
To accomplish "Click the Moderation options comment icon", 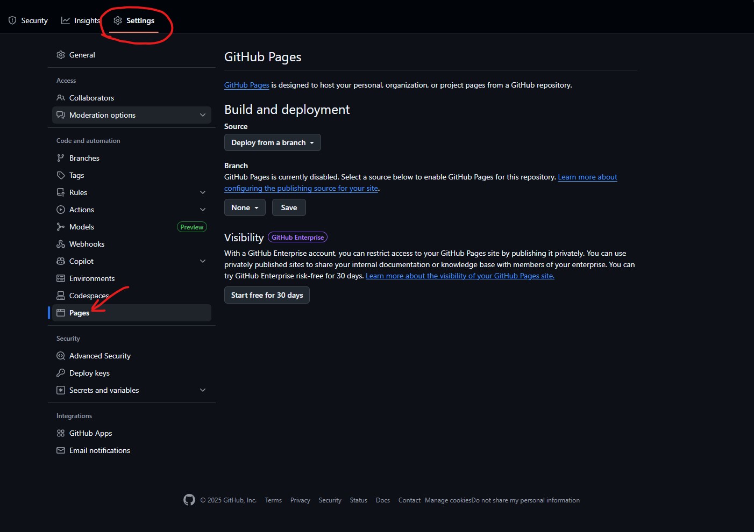I will pos(61,115).
